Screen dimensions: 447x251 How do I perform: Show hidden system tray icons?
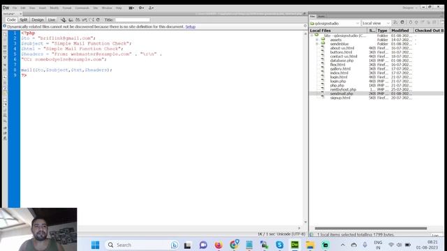click(343, 245)
